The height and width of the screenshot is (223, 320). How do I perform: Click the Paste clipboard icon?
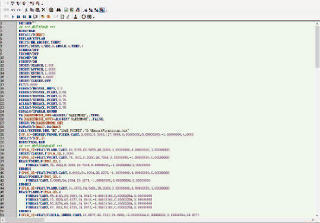coord(37,9)
